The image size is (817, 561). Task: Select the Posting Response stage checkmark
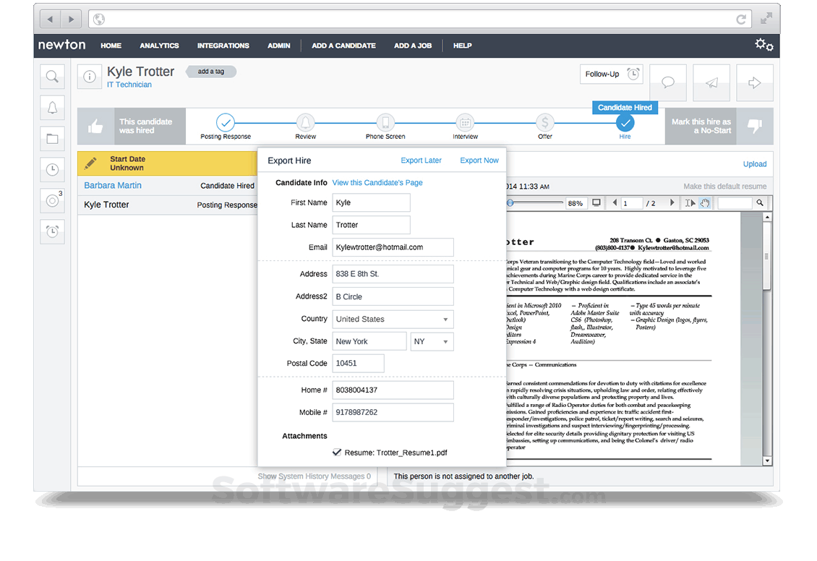click(226, 123)
